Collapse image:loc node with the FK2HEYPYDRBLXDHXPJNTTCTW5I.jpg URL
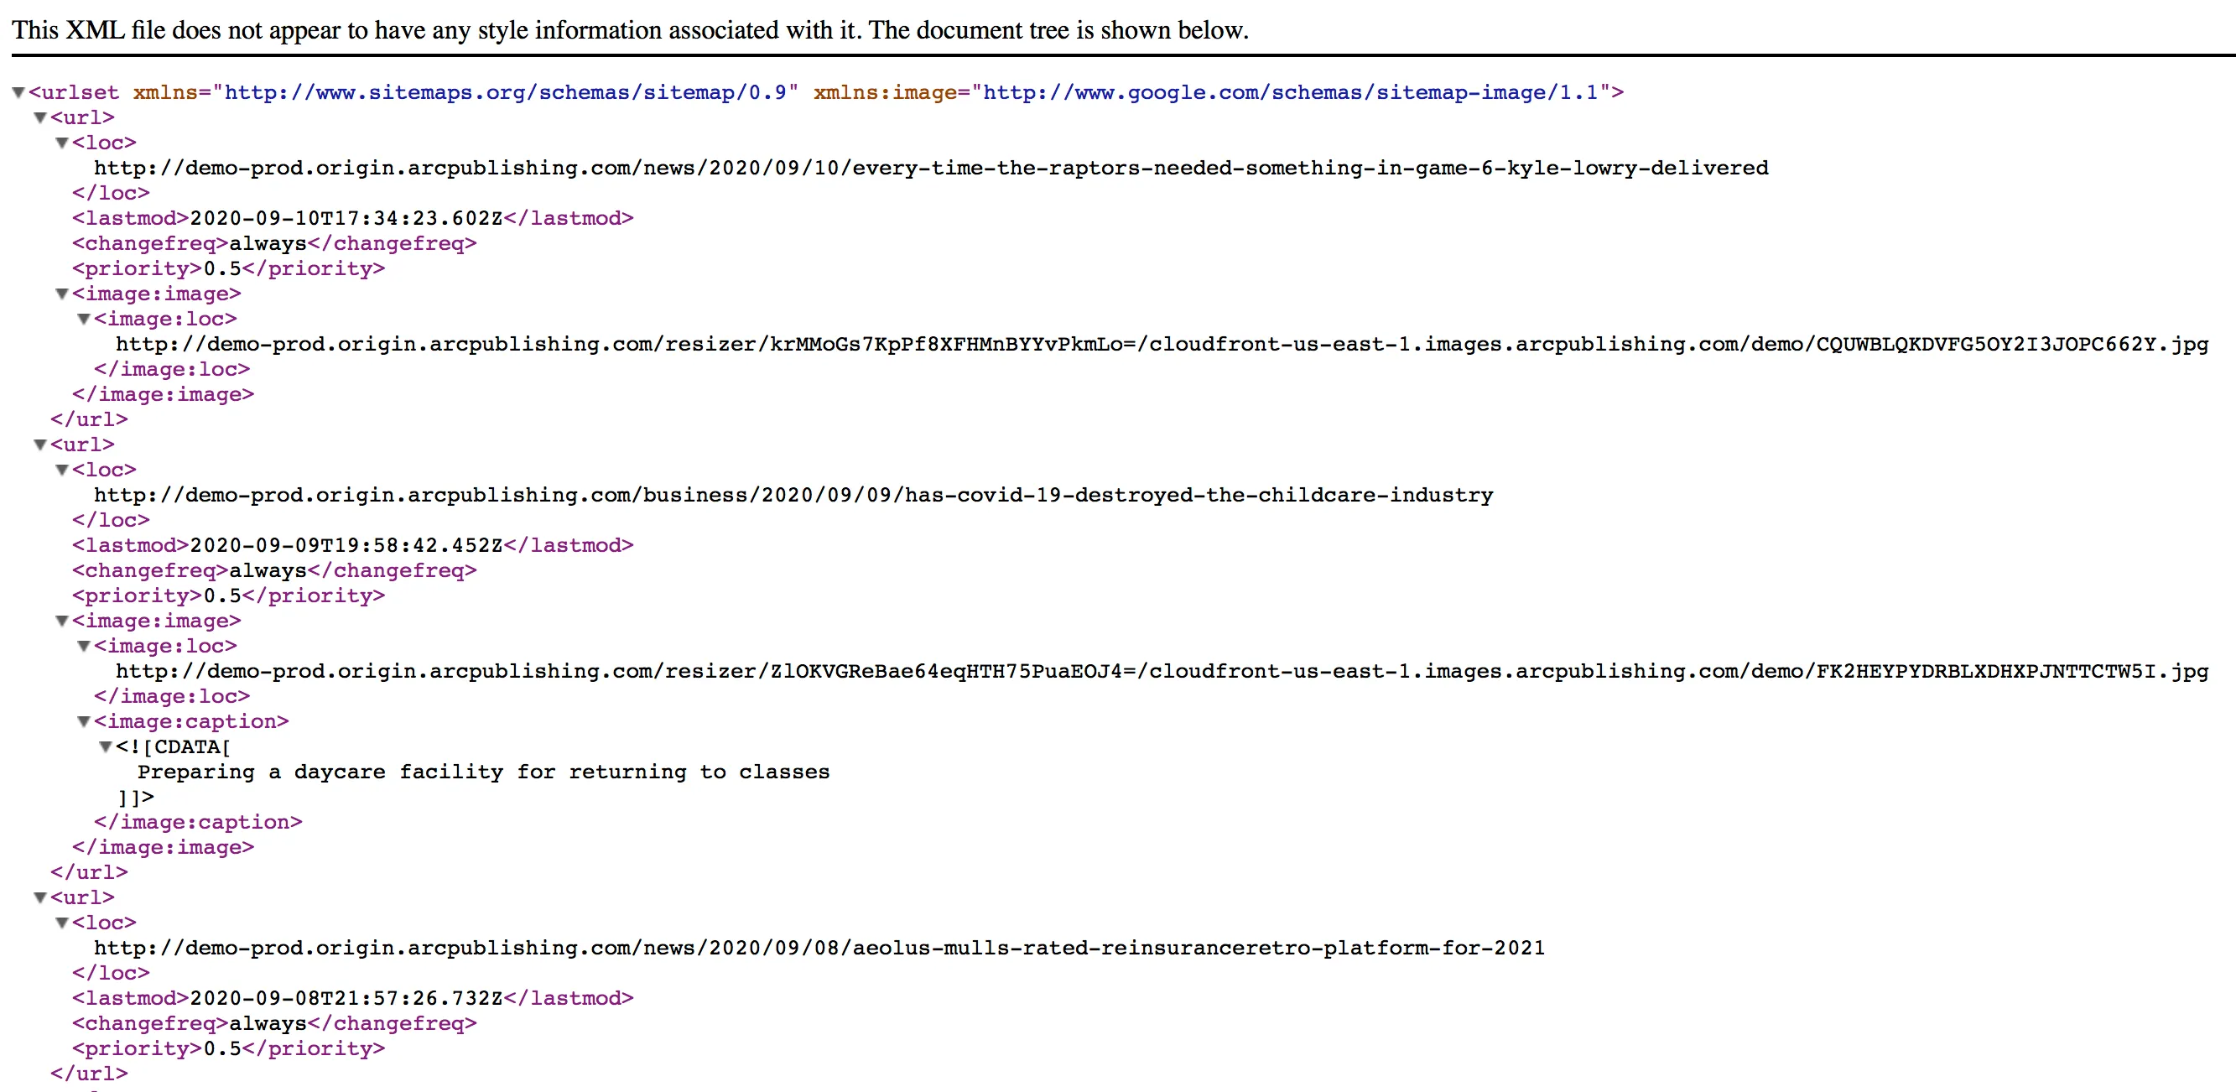 83,646
